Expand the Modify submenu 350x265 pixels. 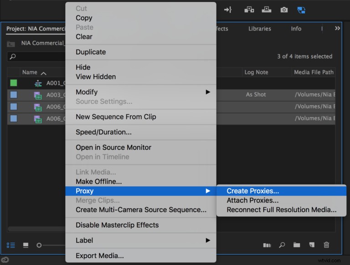[141, 92]
